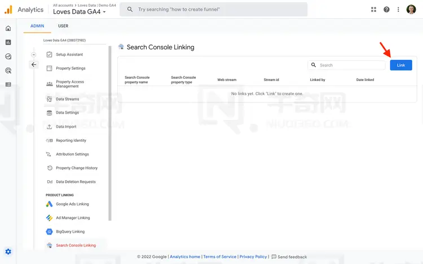The width and height of the screenshot is (423, 264).
Task: Select Google Ads Linking text
Action: coord(72,204)
